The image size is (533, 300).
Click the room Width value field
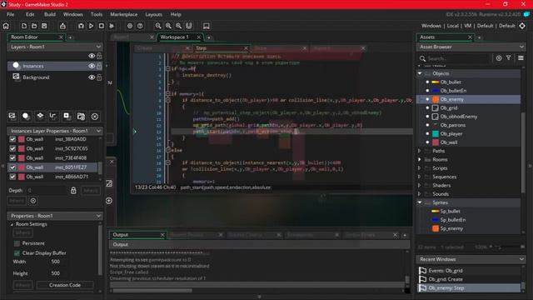click(56, 262)
